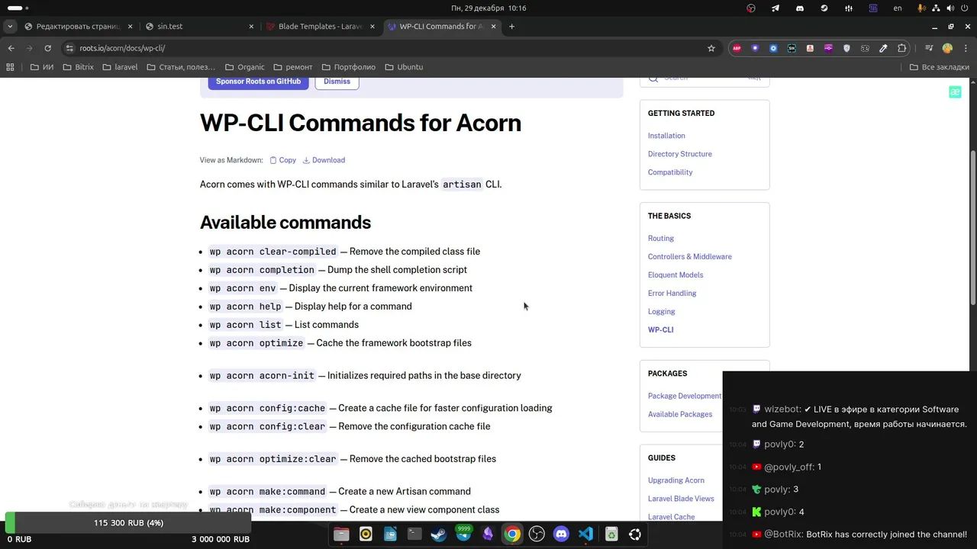Open Telegram from the dock
Viewport: 977px width, 549px height.
coord(463,535)
